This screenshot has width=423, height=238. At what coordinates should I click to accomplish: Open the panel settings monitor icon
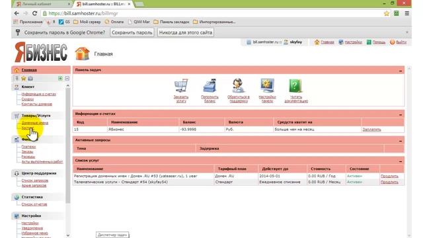267,85
